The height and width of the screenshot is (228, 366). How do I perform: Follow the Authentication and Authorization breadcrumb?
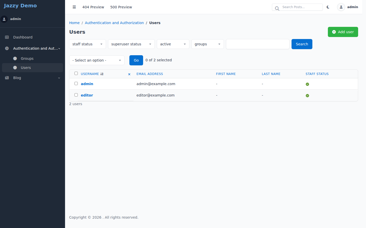pyautogui.click(x=114, y=23)
